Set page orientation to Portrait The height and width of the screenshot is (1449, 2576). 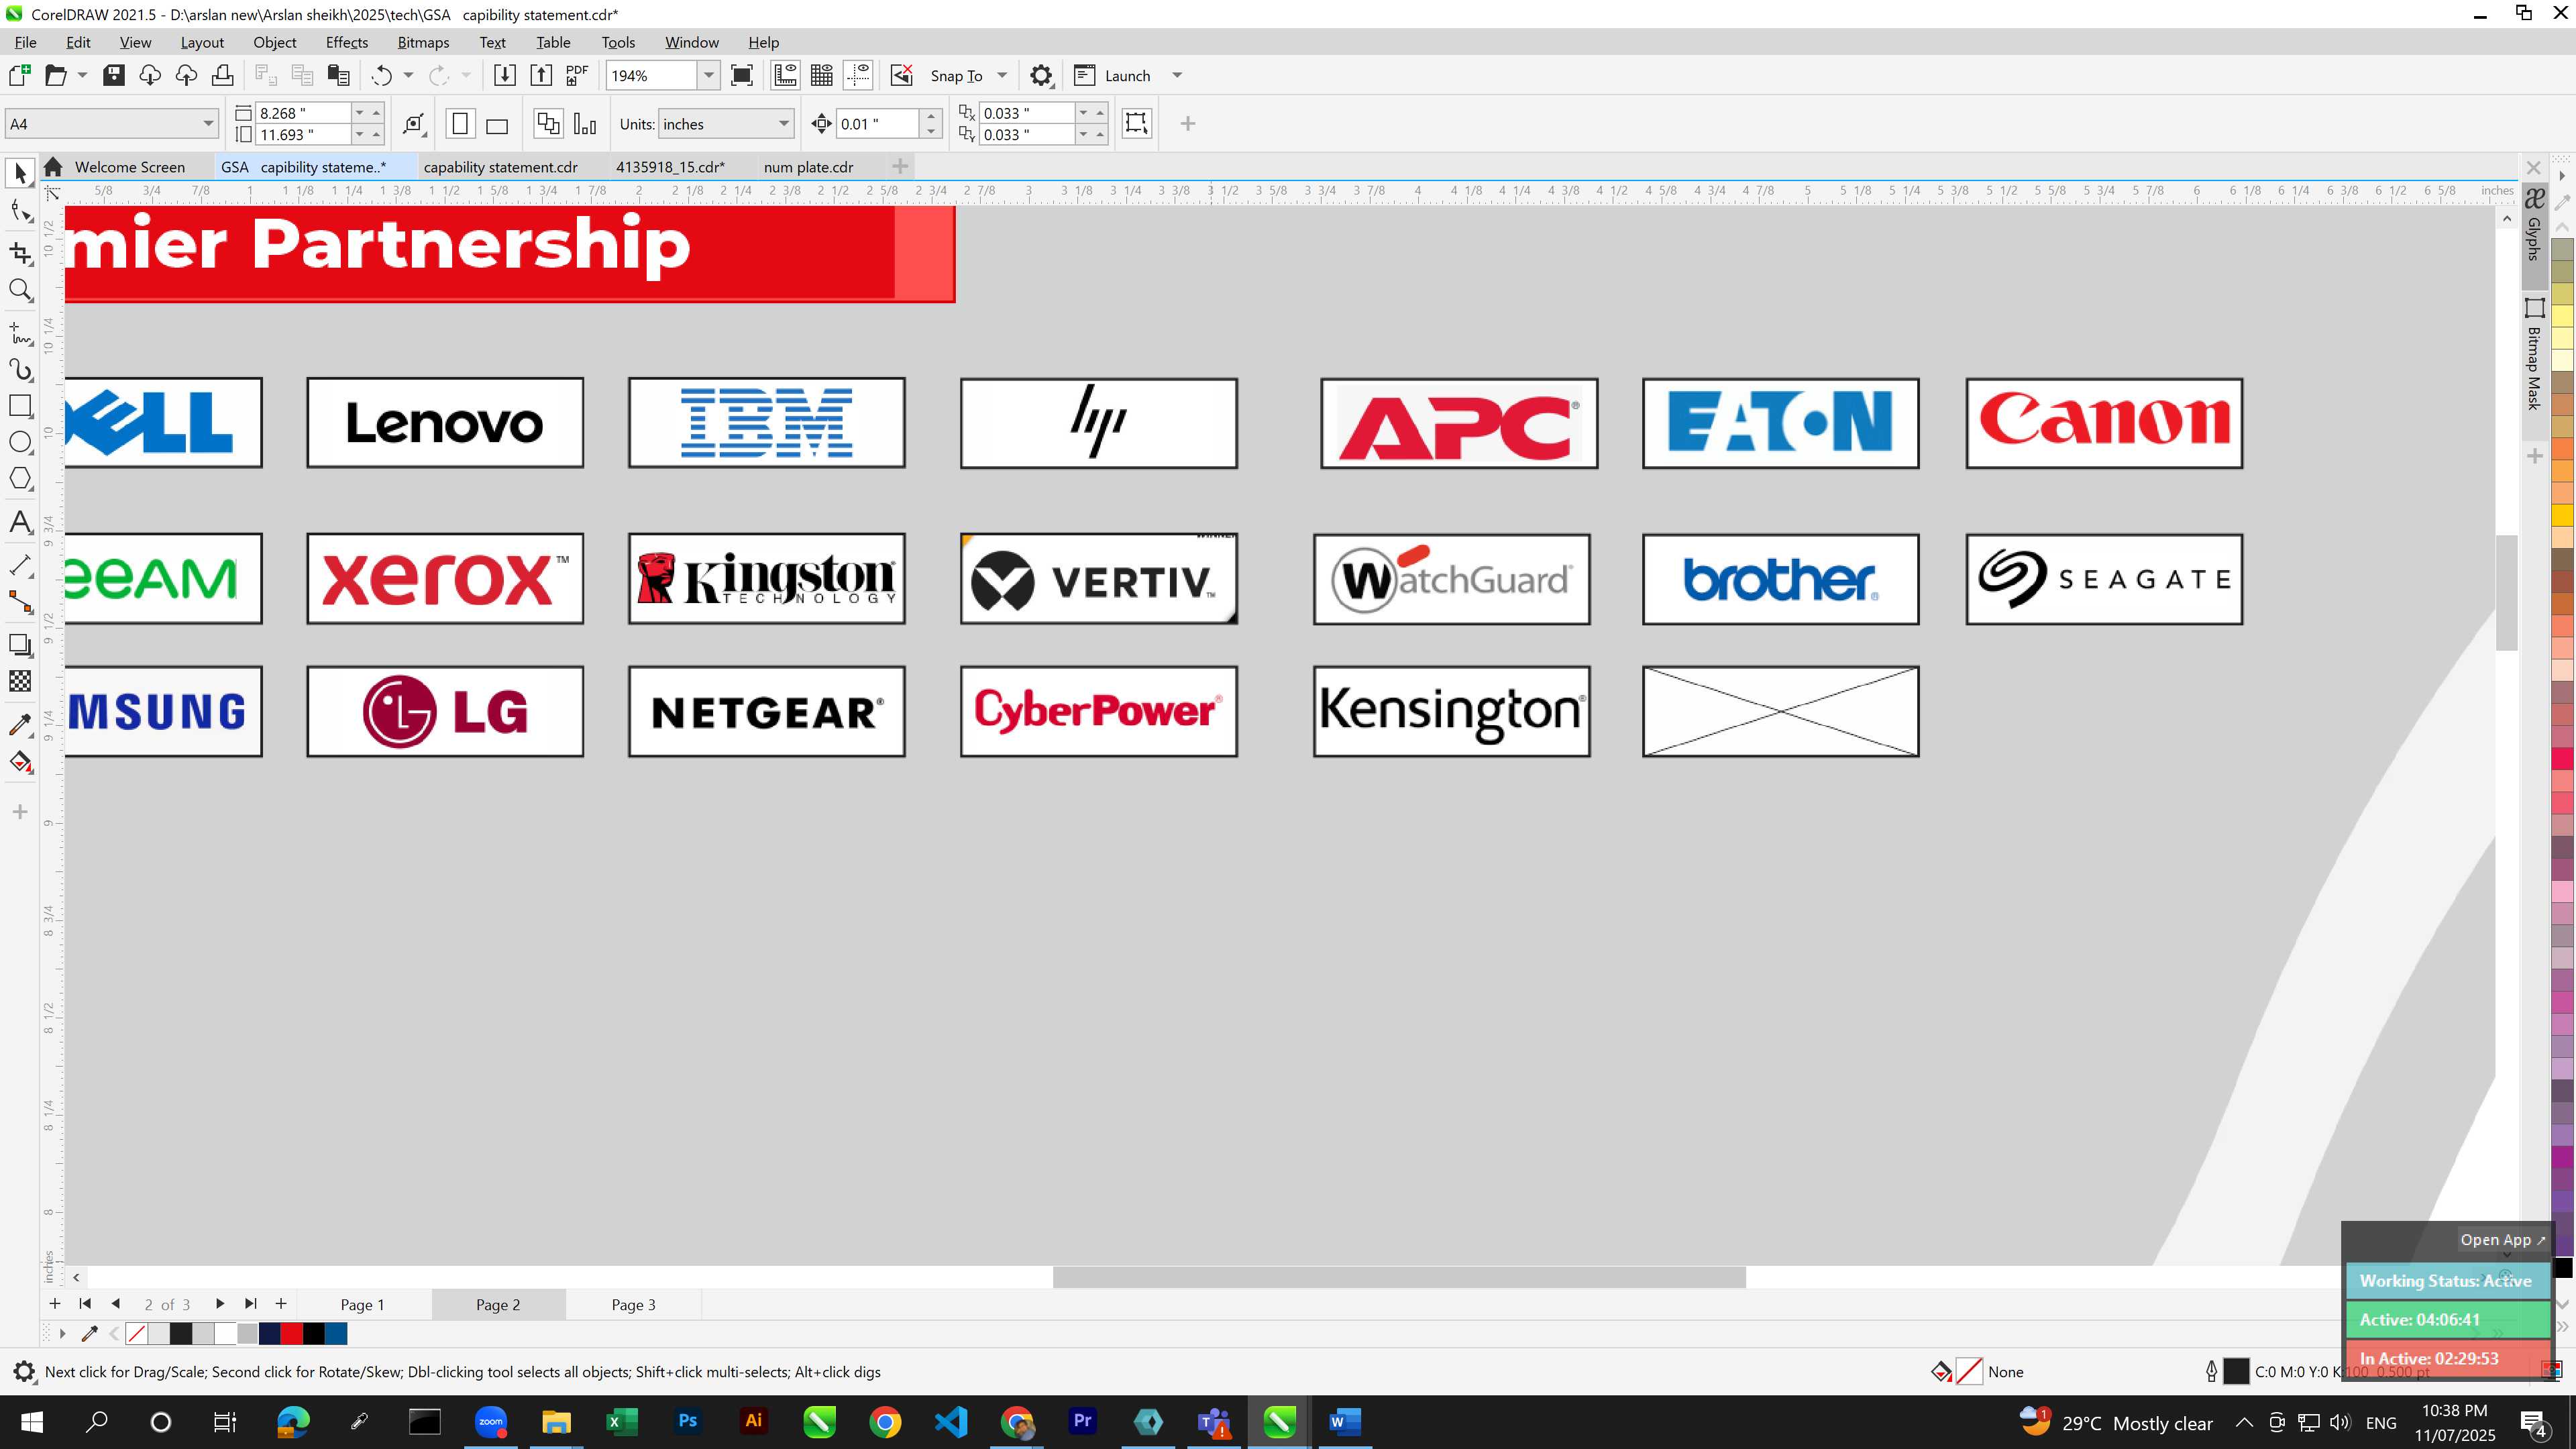[x=460, y=124]
